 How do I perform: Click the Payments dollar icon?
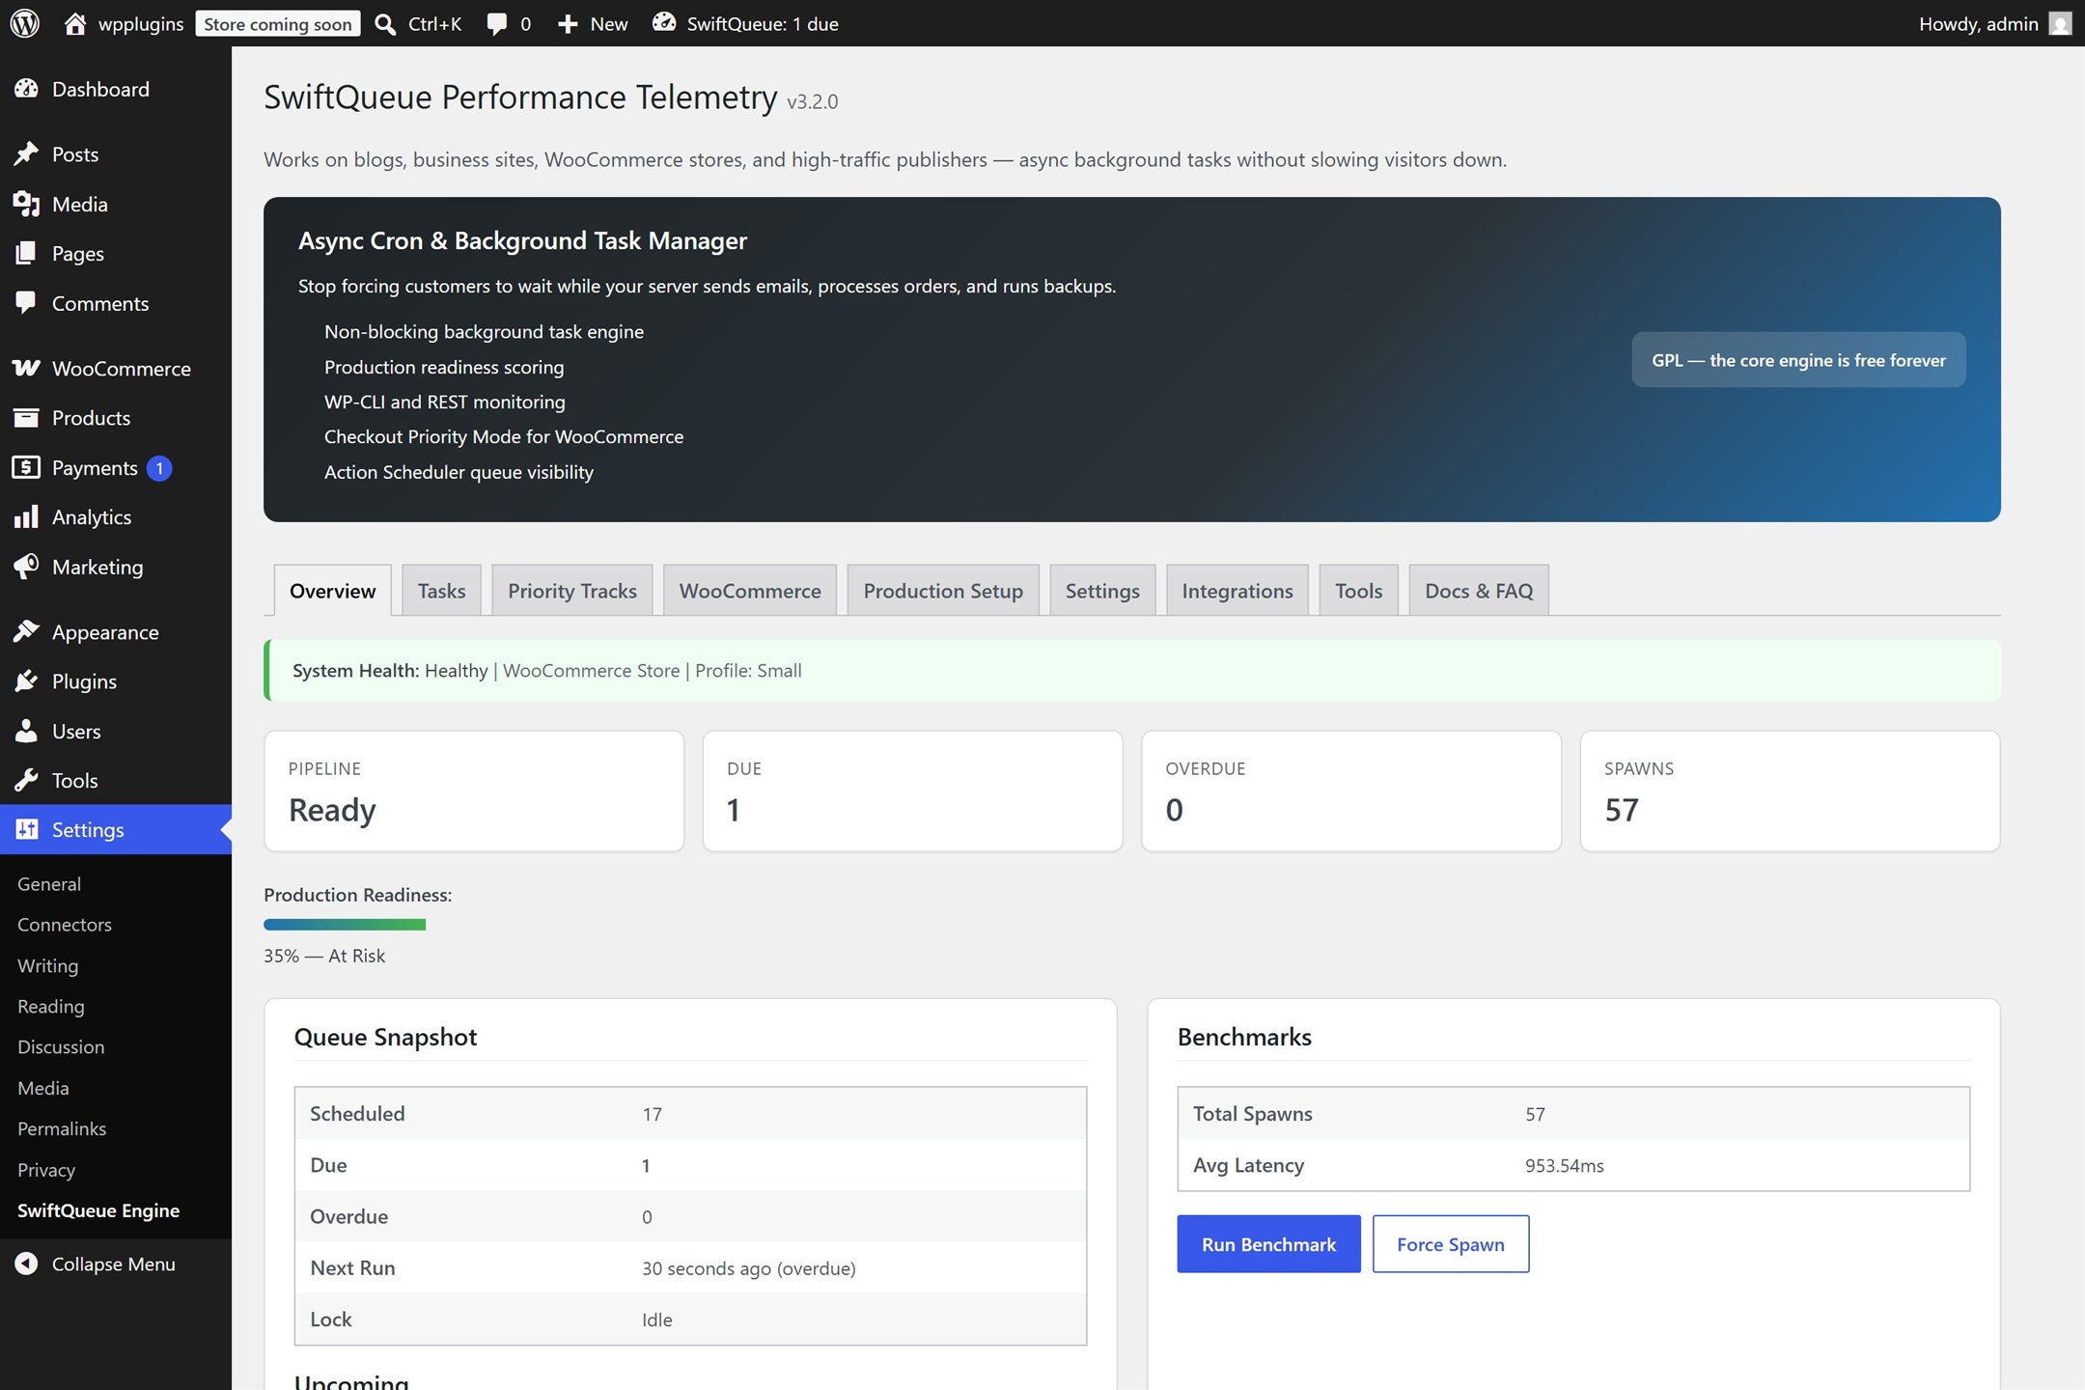(26, 467)
